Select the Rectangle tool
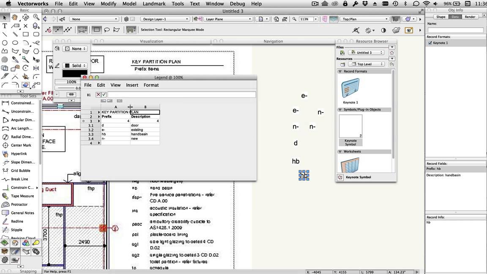The image size is (487, 274). click(25, 34)
